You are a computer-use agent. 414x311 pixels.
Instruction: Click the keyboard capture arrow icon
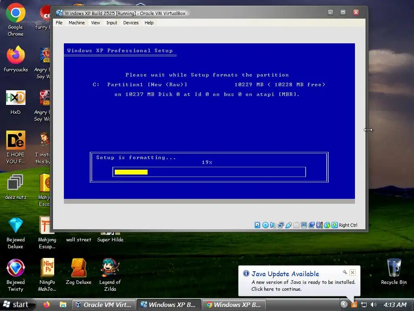point(334,225)
